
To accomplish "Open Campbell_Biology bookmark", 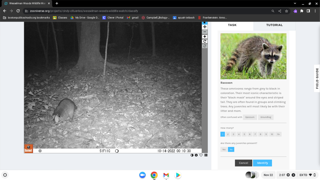I will coord(155,18).
